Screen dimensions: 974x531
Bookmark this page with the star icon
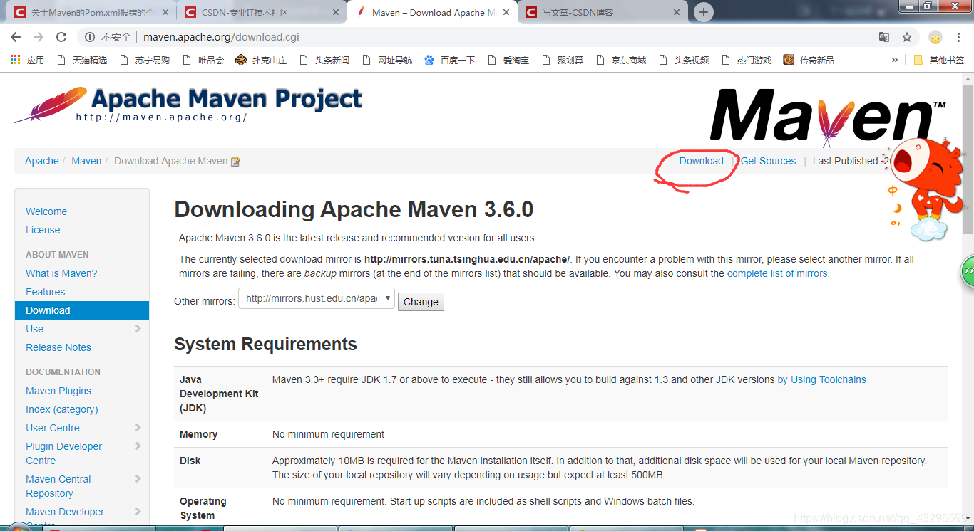pos(907,37)
